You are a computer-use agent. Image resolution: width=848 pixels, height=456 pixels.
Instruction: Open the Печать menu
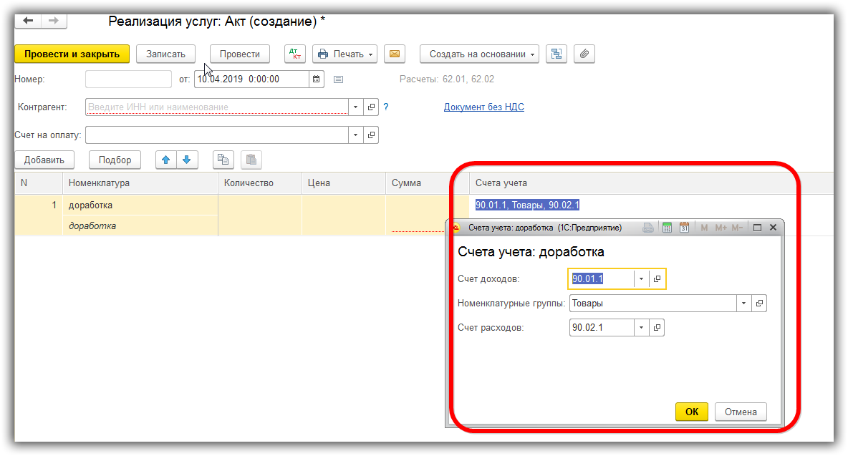[345, 54]
